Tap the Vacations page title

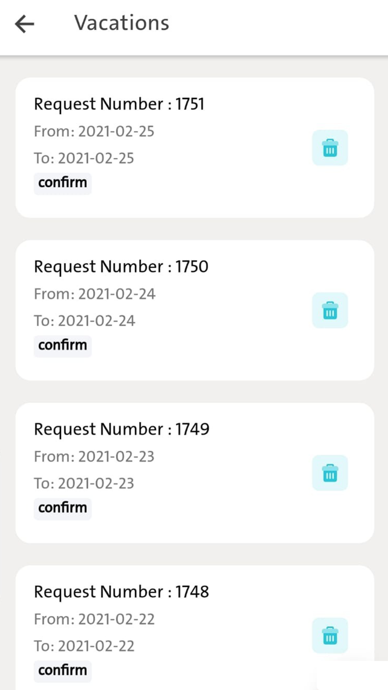(122, 23)
